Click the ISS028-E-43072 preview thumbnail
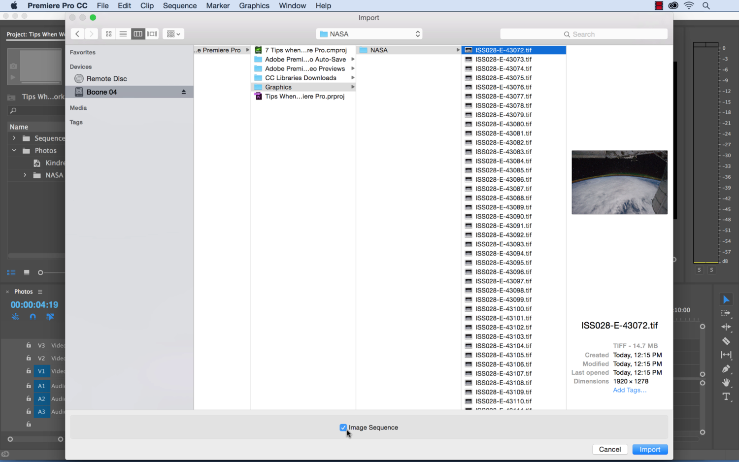 pos(619,182)
